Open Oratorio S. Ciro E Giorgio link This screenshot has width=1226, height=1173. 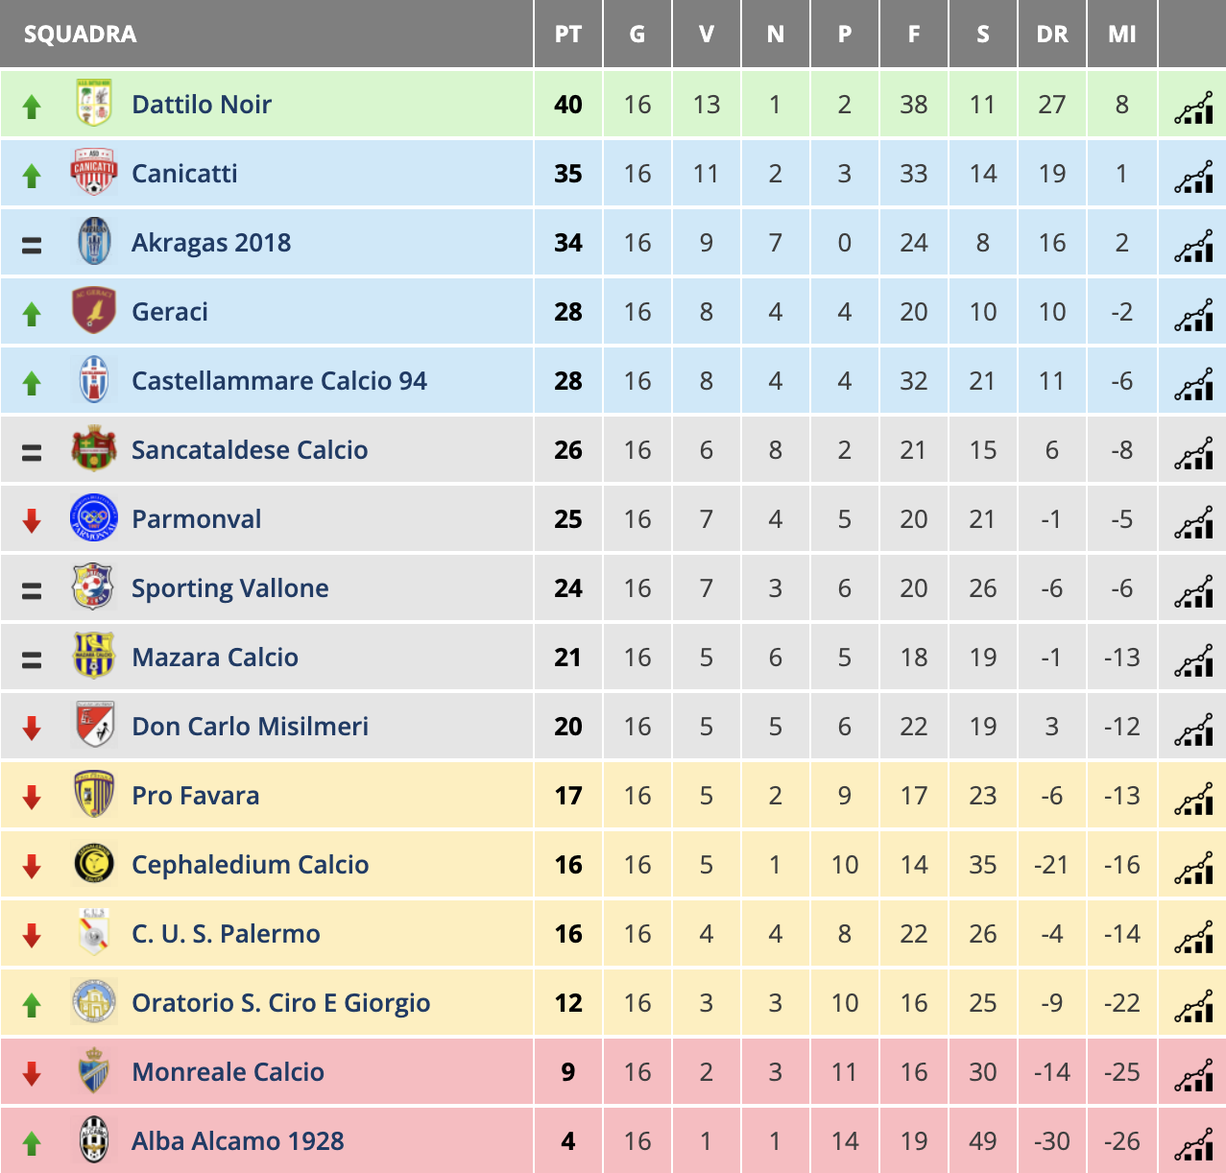[280, 1003]
